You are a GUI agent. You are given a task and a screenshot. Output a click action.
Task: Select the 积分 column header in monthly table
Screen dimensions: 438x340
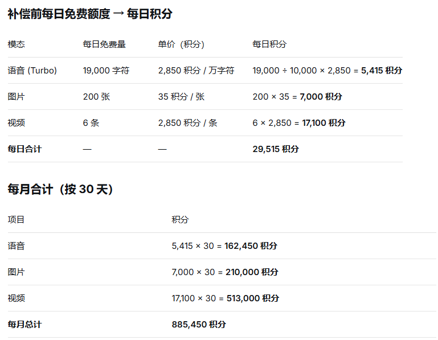coord(180,220)
